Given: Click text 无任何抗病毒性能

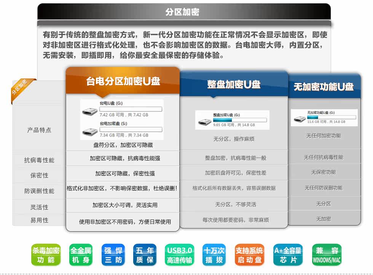Looking at the screenshot, I should tap(324, 157).
